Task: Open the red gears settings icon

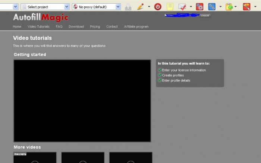Action: 199,7
